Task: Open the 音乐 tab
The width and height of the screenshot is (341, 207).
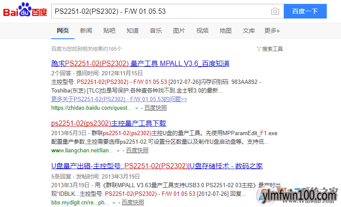Action: click(x=156, y=31)
